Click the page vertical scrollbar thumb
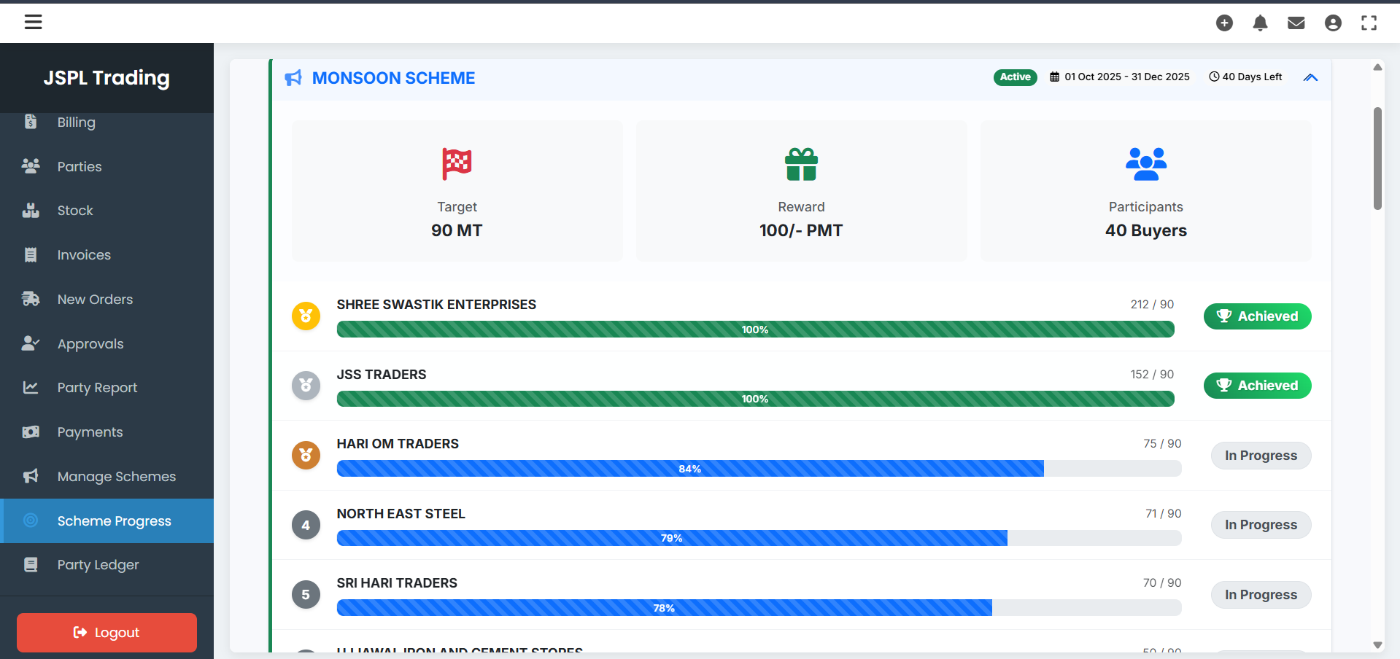The width and height of the screenshot is (1400, 659). click(x=1377, y=159)
